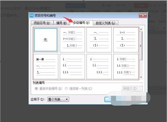
Task: Open the 引用 ribbon tab in WPS window
Action: pos(107,11)
